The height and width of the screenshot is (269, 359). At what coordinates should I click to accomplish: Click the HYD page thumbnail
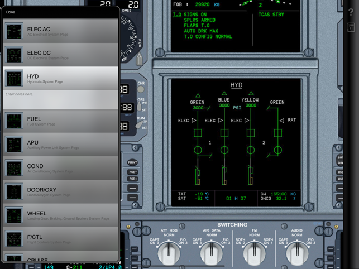(14, 78)
